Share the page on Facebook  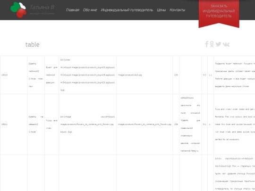pyautogui.click(x=206, y=44)
